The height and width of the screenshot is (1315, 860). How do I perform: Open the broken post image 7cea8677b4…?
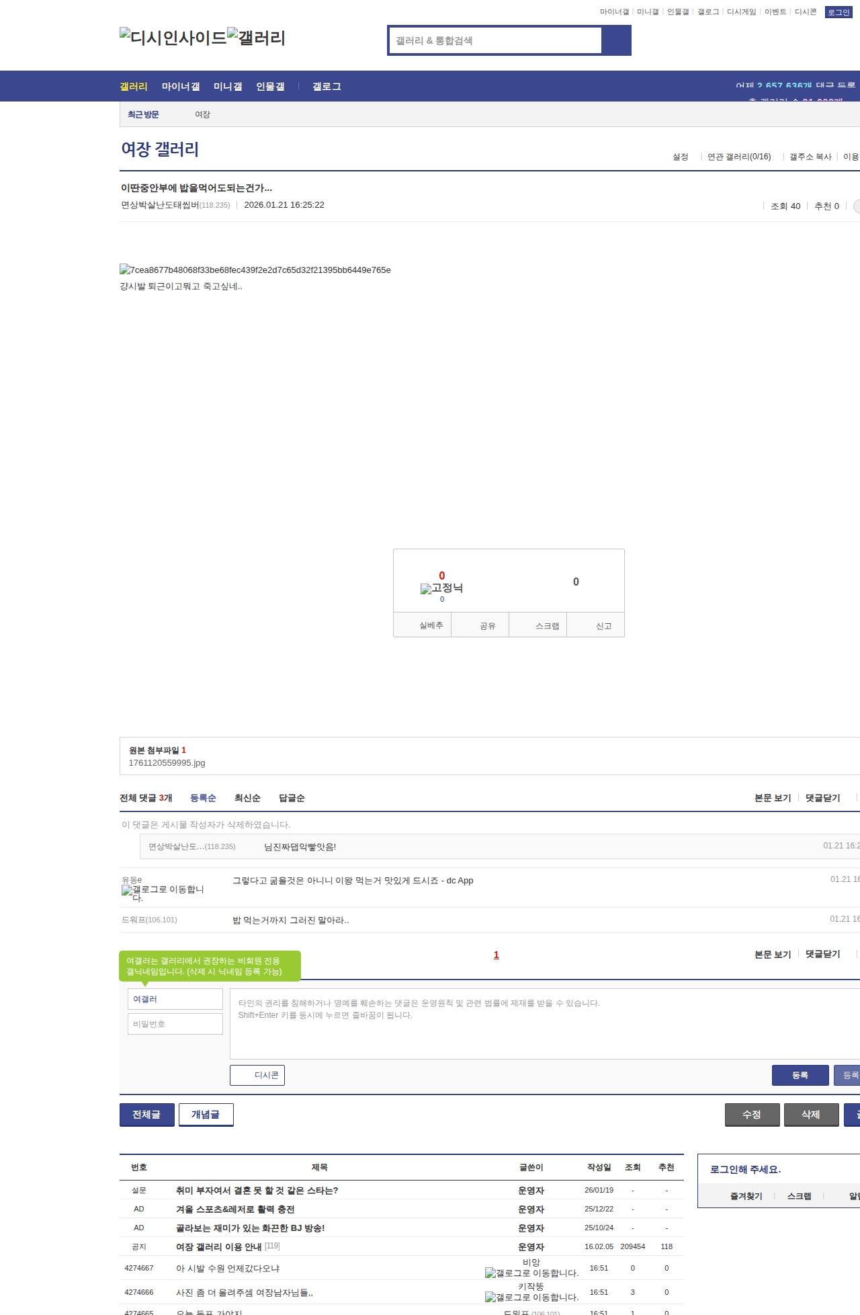(x=255, y=270)
